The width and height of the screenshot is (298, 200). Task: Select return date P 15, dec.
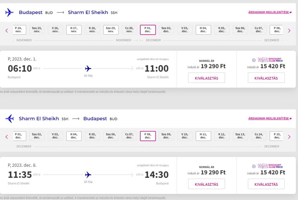pos(276,136)
